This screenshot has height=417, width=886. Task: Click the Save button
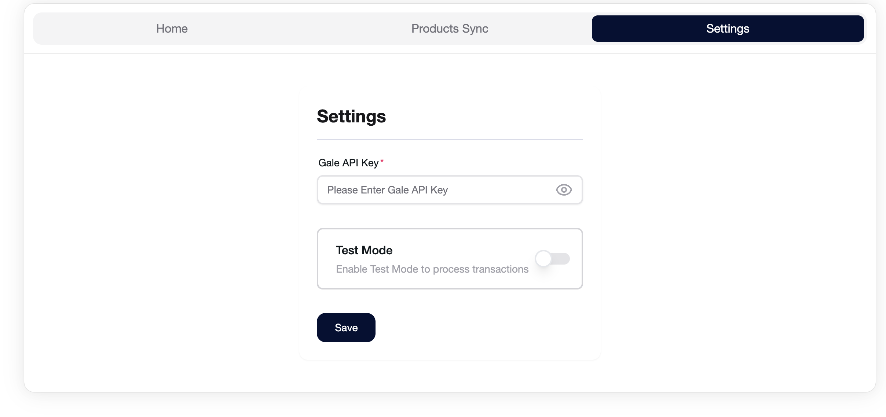pyautogui.click(x=346, y=328)
